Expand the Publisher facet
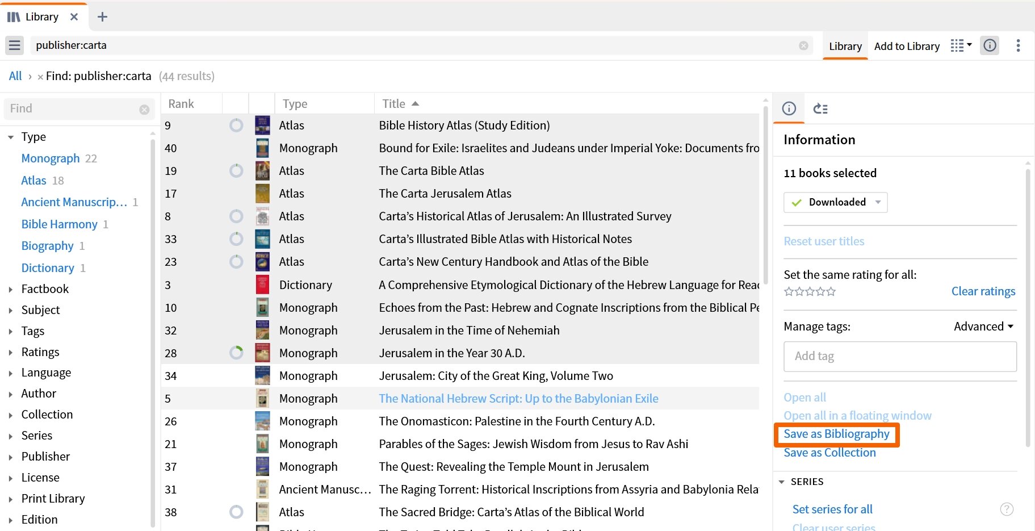Image resolution: width=1035 pixels, height=531 pixels. tap(11, 457)
